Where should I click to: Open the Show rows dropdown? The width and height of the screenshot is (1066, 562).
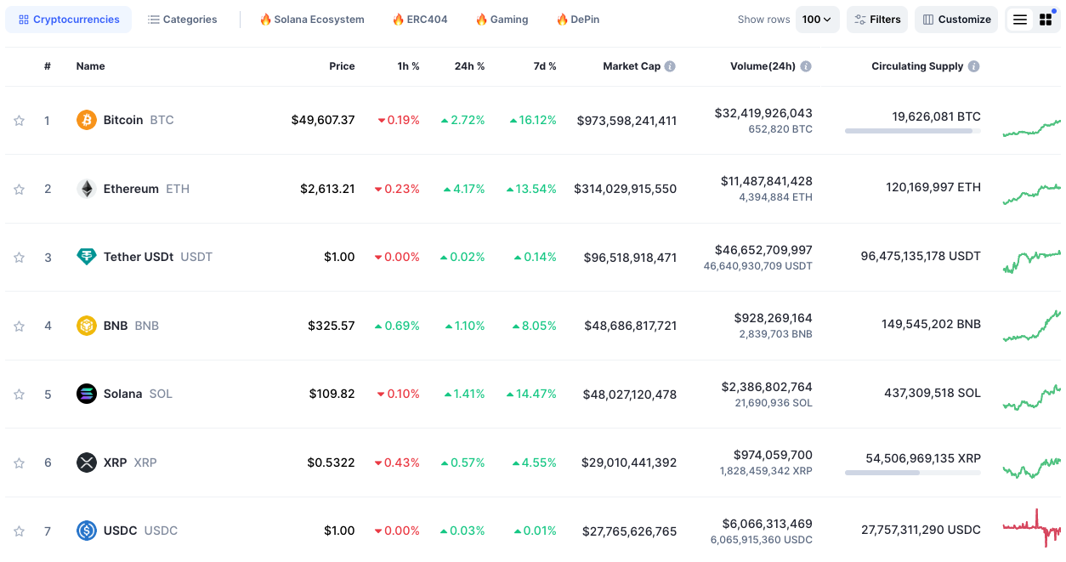pos(816,18)
